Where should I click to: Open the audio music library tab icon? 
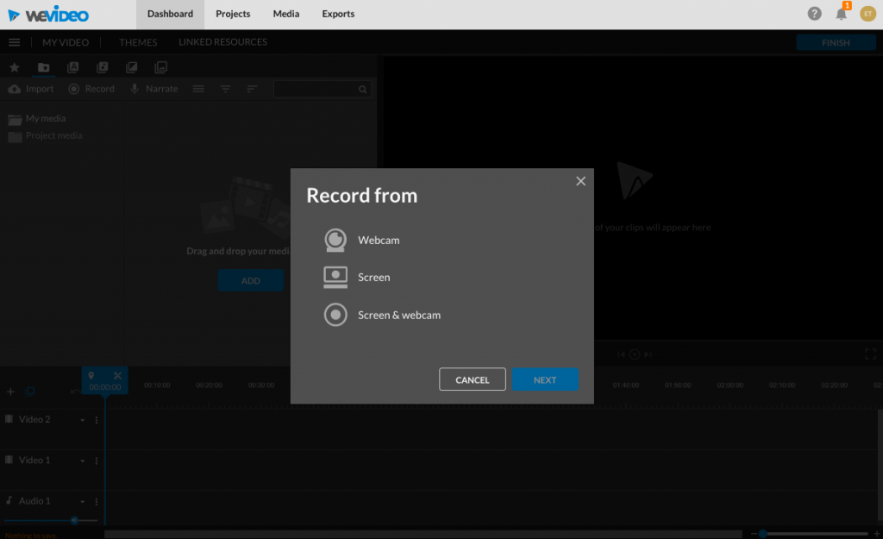point(102,67)
